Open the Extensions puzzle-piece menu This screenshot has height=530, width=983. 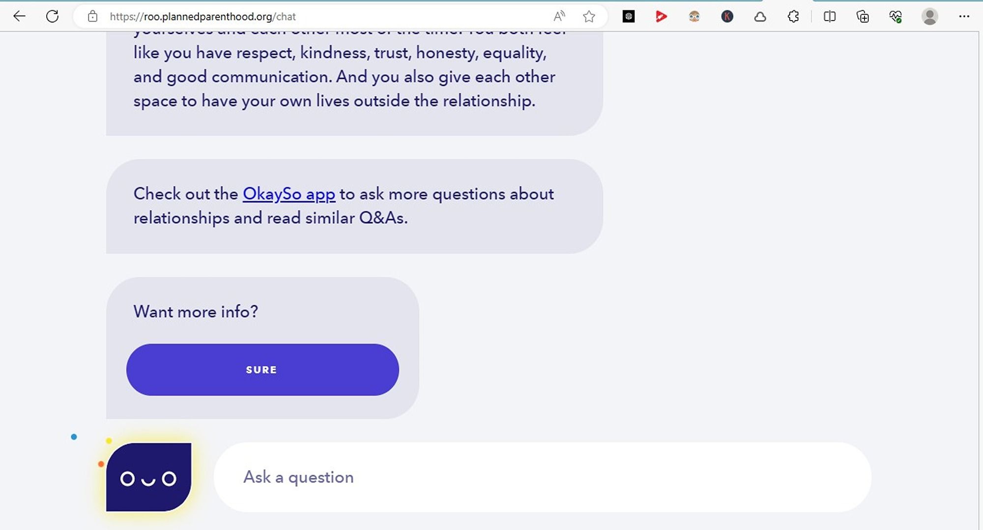tap(793, 17)
